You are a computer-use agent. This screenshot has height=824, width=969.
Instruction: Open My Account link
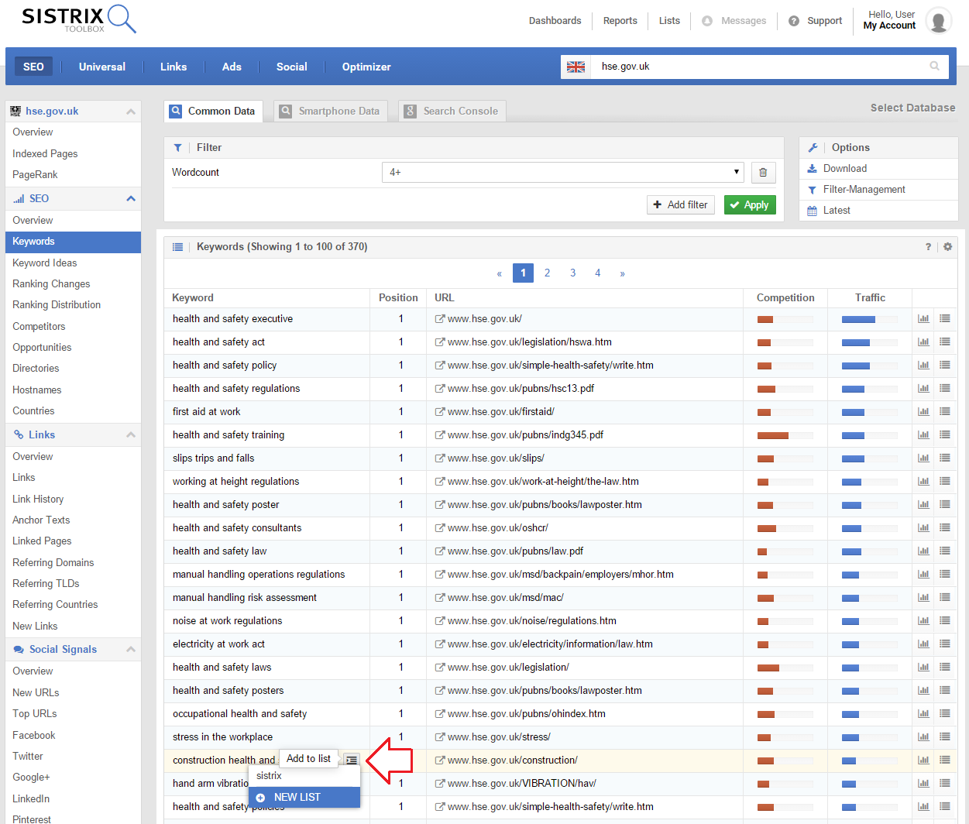pos(889,26)
